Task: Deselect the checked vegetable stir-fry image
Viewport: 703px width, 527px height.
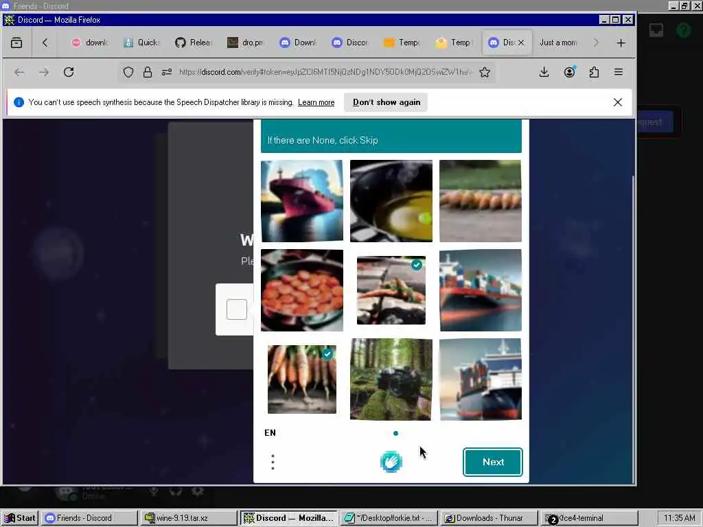Action: [x=391, y=290]
